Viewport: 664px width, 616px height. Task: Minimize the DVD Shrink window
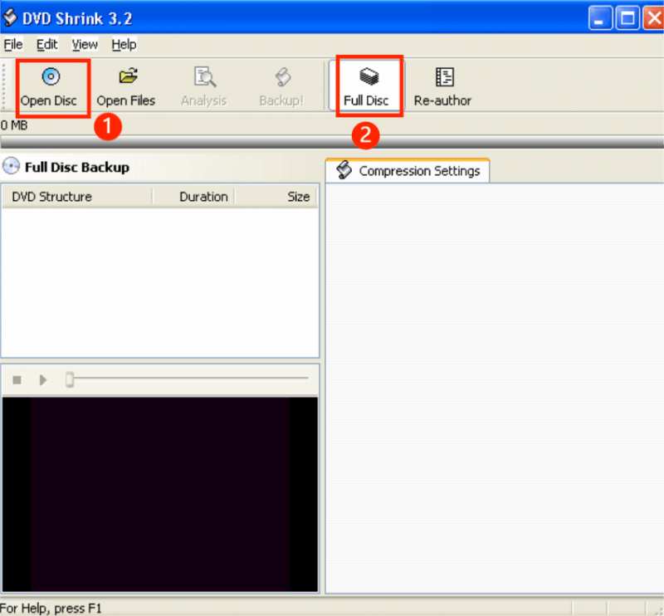tap(600, 18)
